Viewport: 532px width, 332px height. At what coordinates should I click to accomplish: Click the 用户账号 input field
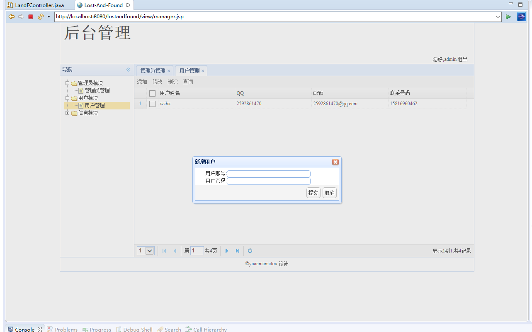[268, 174]
